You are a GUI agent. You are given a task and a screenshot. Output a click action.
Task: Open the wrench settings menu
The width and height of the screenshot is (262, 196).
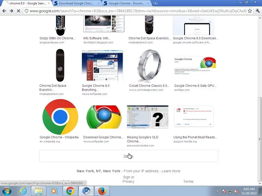(x=258, y=11)
